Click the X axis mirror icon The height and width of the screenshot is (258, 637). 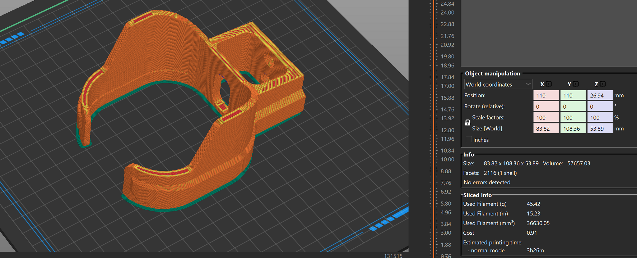click(549, 84)
